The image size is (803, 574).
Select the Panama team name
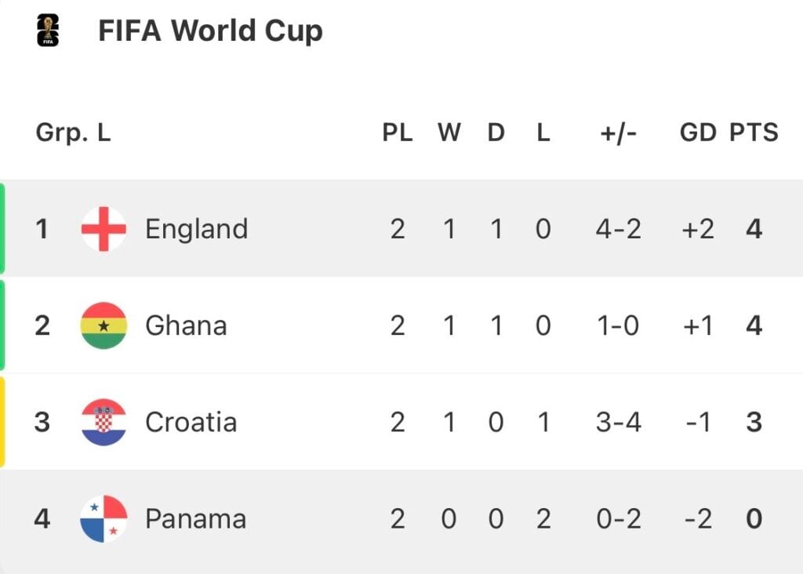(x=195, y=518)
